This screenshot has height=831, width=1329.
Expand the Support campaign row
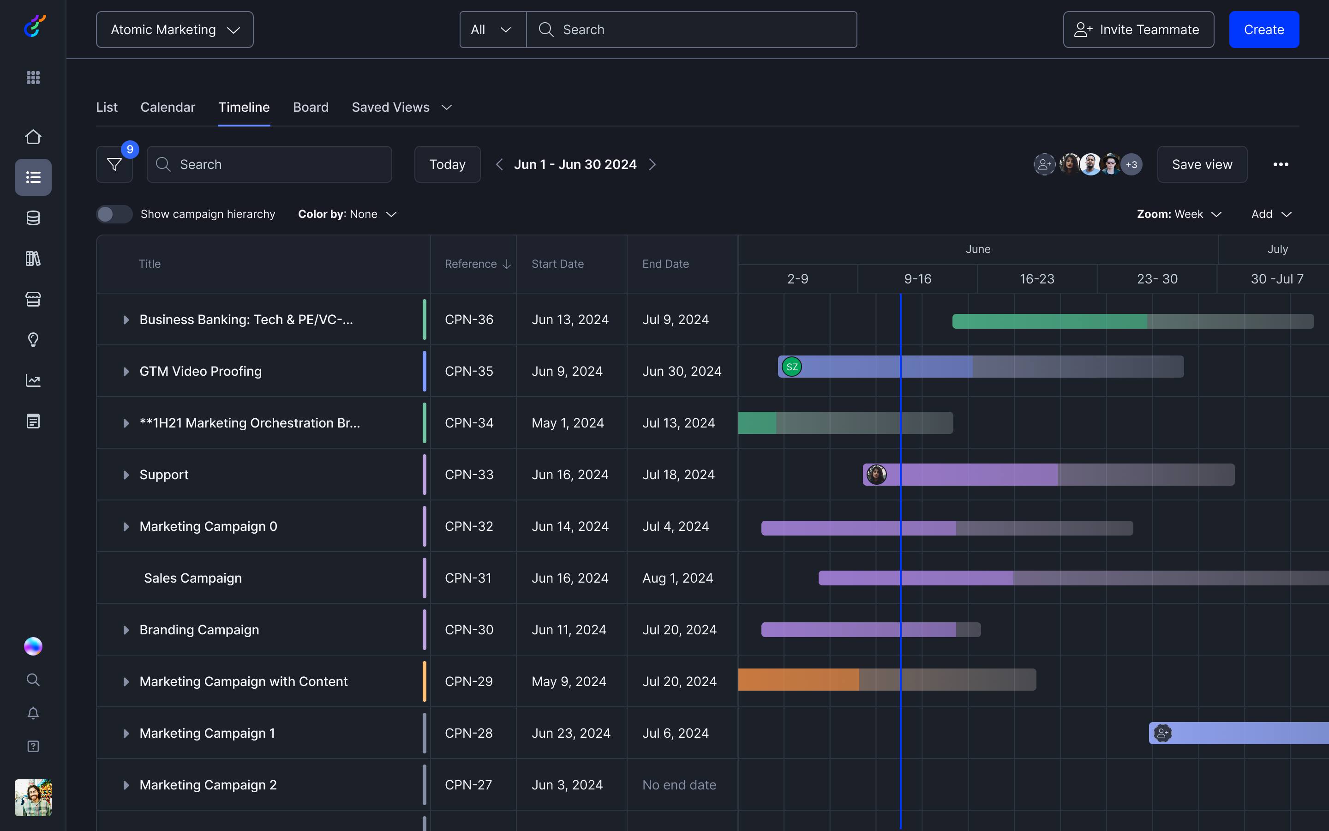point(126,475)
